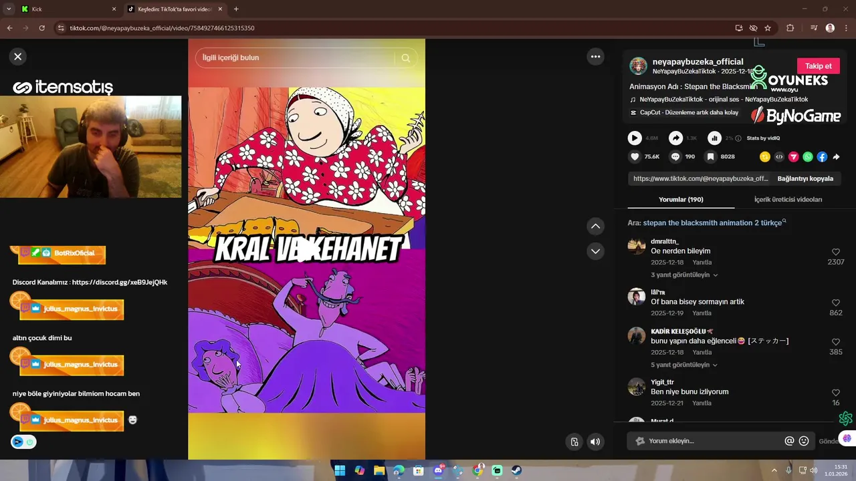856x481 pixels.
Task: Open the vidIQ info circle icon
Action: click(738, 138)
